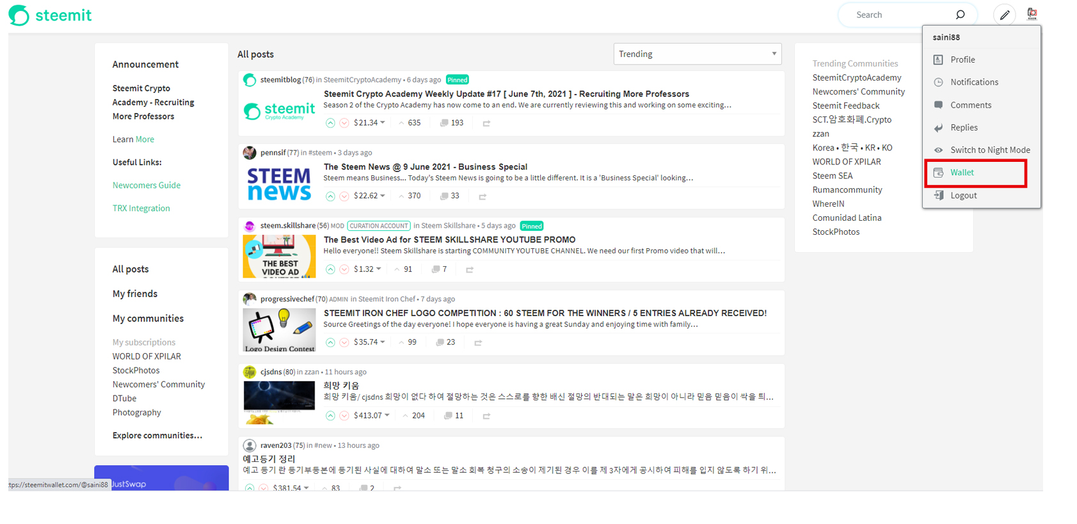The width and height of the screenshot is (1077, 524).
Task: Open Comunidad Latina trending community
Action: pyautogui.click(x=847, y=218)
